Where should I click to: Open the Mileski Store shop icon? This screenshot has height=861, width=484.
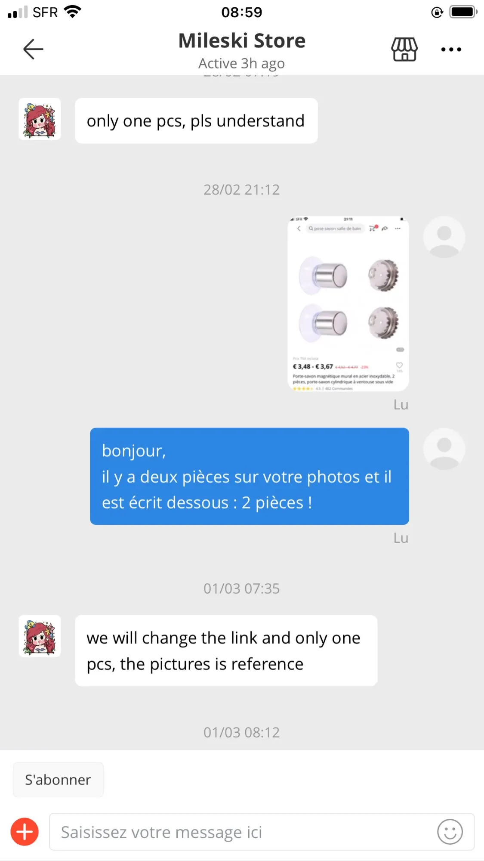pyautogui.click(x=404, y=49)
